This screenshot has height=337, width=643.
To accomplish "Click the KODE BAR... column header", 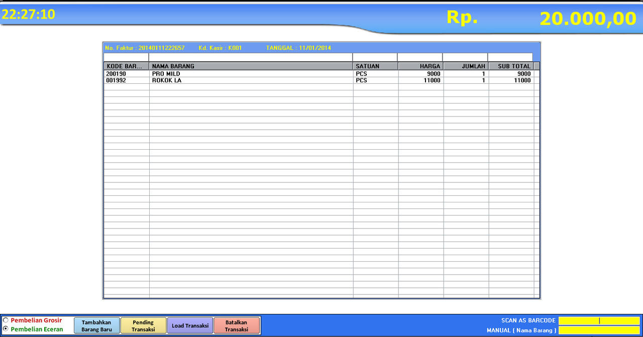I will (x=127, y=66).
